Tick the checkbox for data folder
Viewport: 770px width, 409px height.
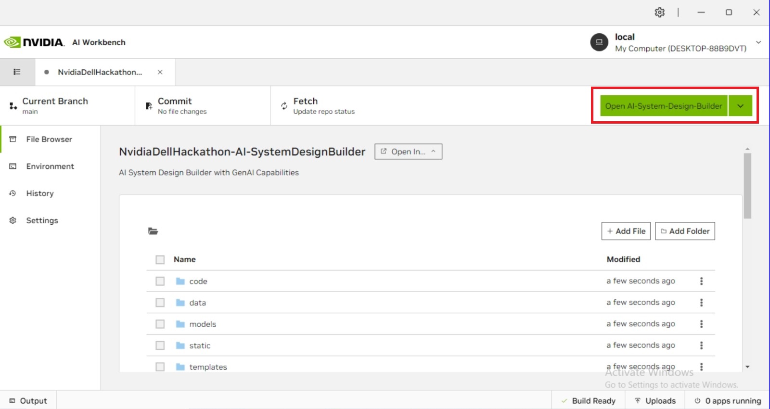tap(160, 303)
